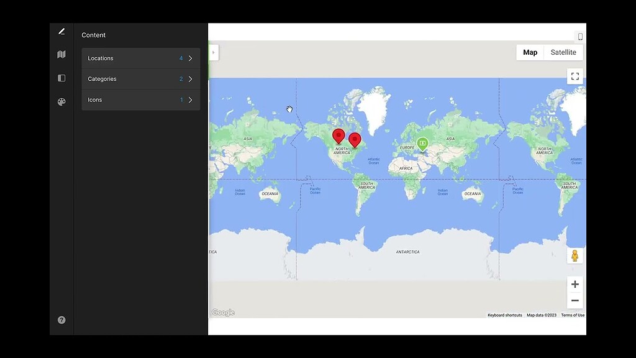The width and height of the screenshot is (636, 358).
Task: Click the mobile preview icon above the map
Action: [x=579, y=36]
